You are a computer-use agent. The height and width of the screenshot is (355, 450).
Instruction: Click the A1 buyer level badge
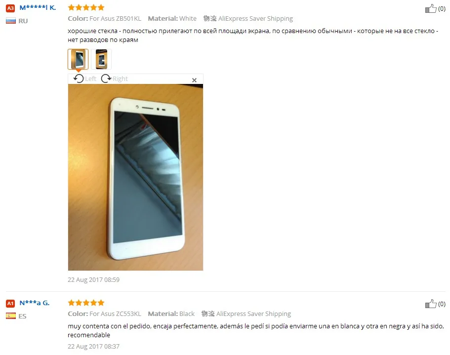(x=10, y=303)
